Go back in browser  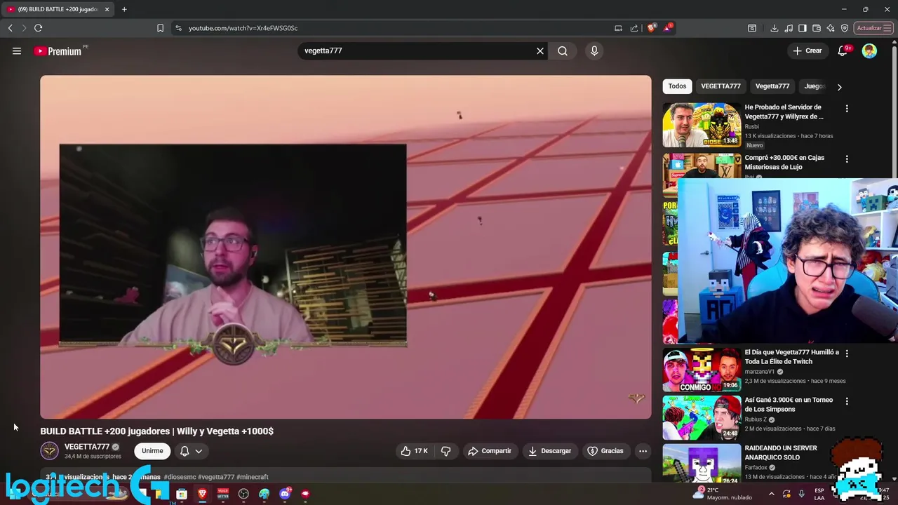coord(10,28)
